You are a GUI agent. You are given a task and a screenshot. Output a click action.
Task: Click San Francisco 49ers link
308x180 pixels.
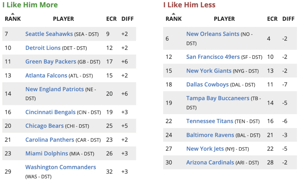pos(213,57)
